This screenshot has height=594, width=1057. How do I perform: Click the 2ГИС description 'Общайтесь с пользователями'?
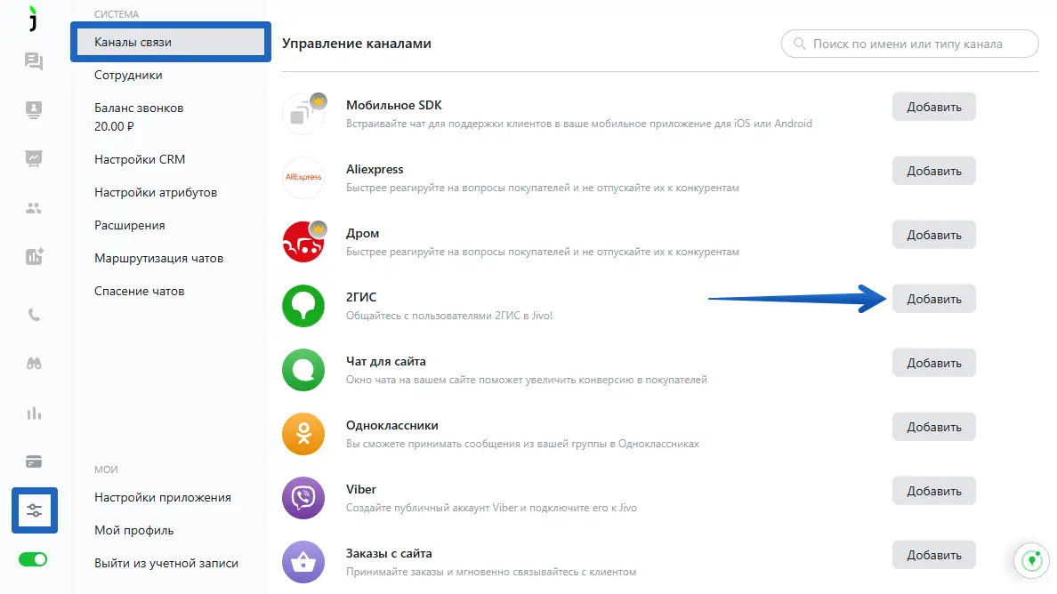click(449, 315)
